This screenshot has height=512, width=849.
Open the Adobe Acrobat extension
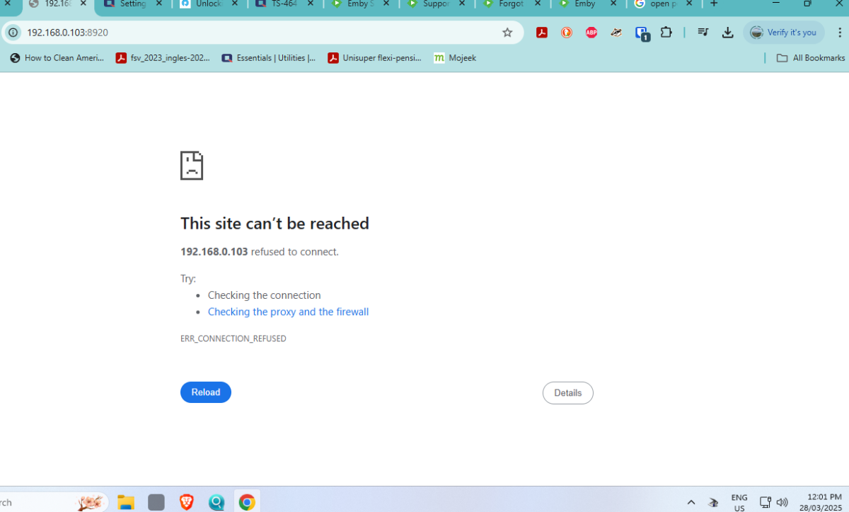(x=542, y=33)
